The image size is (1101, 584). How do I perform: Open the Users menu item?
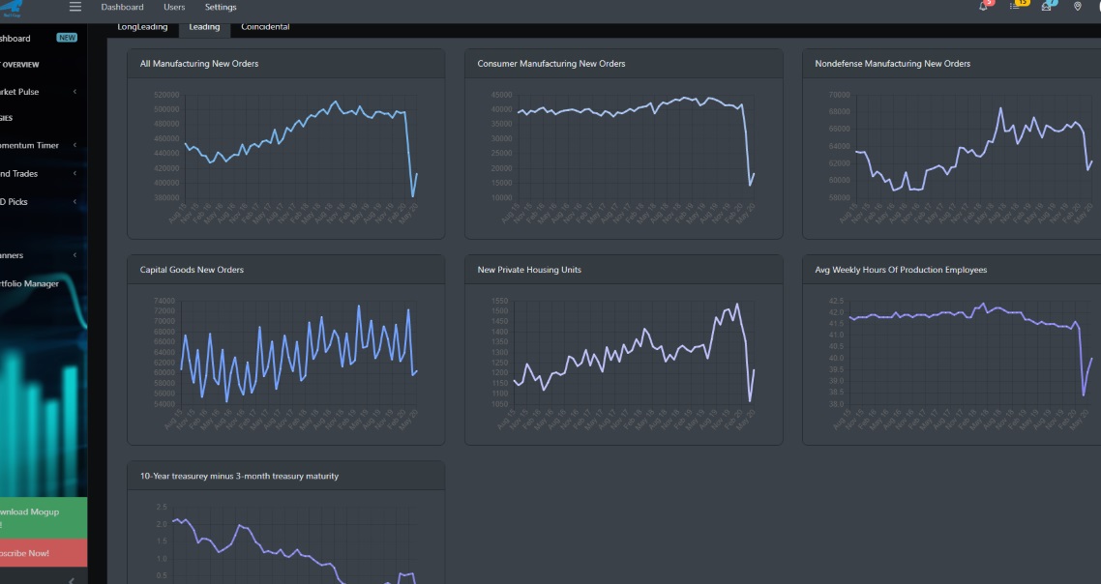pyautogui.click(x=174, y=7)
